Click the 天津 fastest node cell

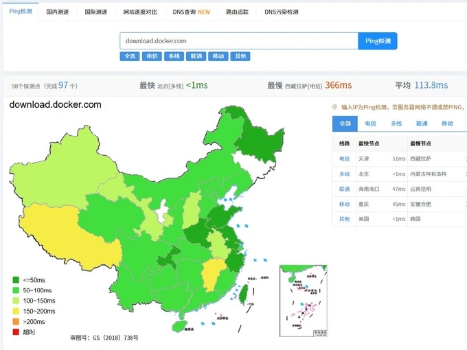363,159
